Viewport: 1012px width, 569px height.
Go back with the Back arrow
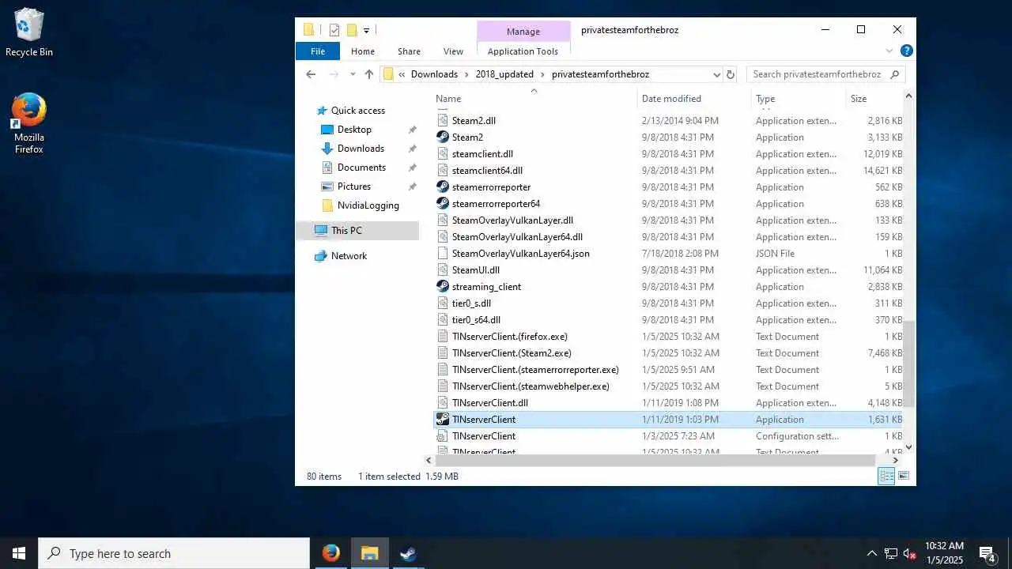(x=311, y=74)
